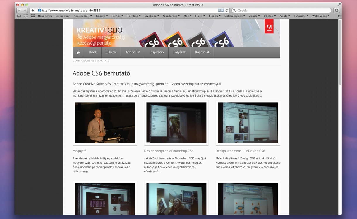Expand the Erdekessegek bookmarks folder
Viewport: 357px width, 219px height.
pos(235,16)
